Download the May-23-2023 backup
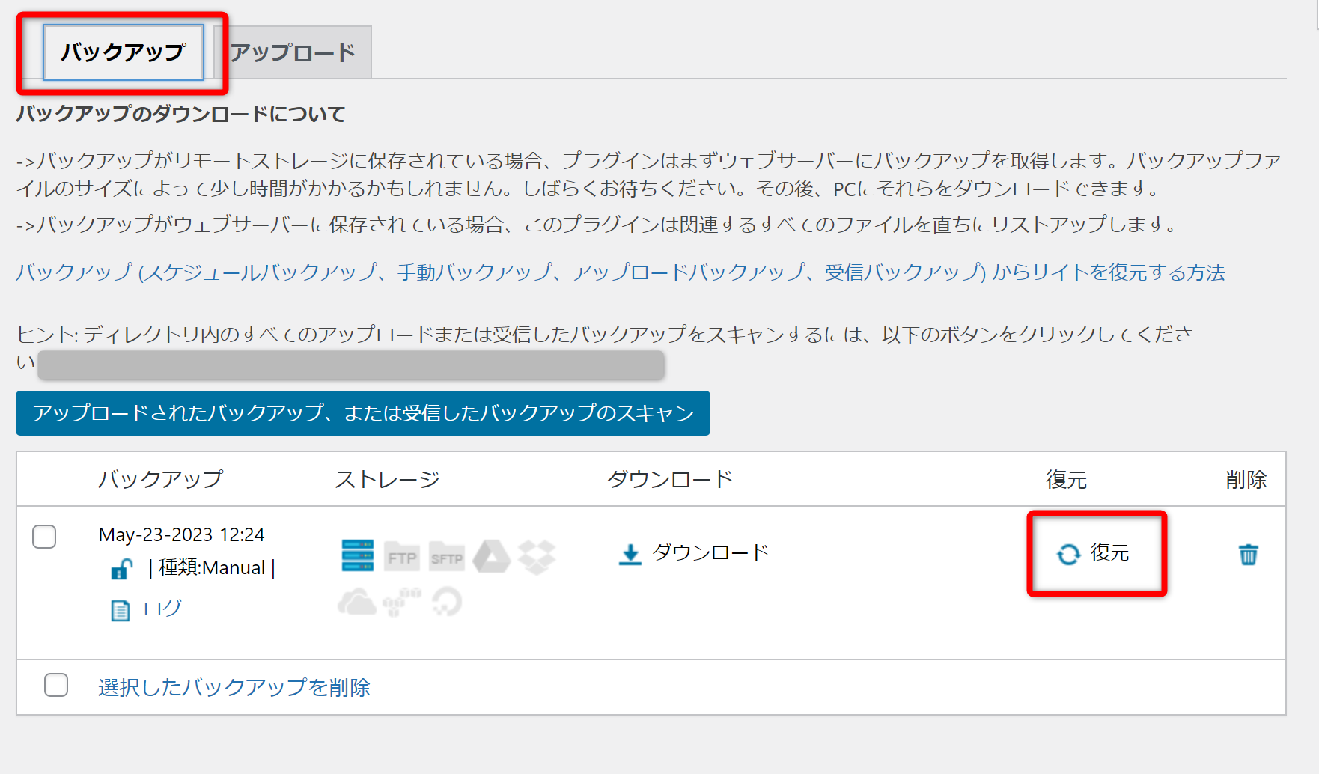Image resolution: width=1319 pixels, height=774 pixels. (693, 553)
